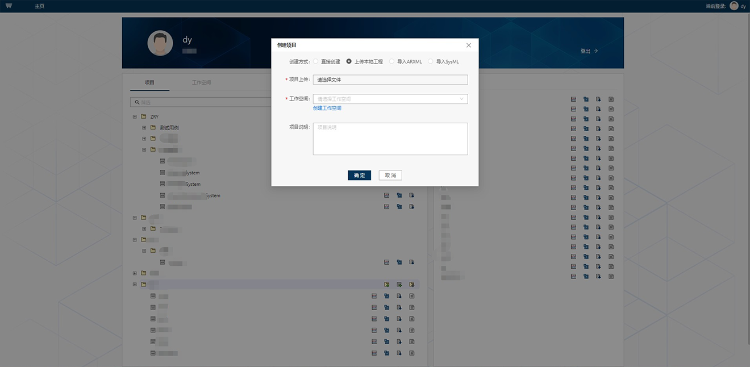Screen dimensions: 750x367
Task: Click the app logo icon in top bar
Action: (9, 6)
